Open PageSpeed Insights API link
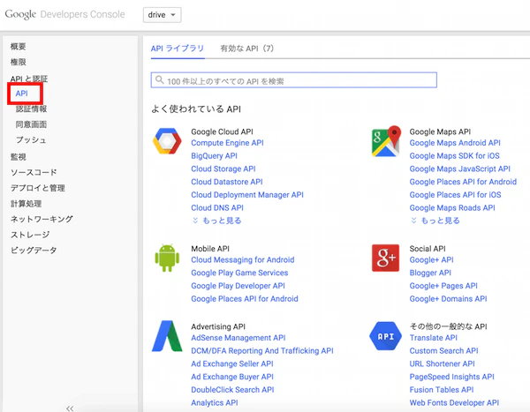 click(x=452, y=377)
